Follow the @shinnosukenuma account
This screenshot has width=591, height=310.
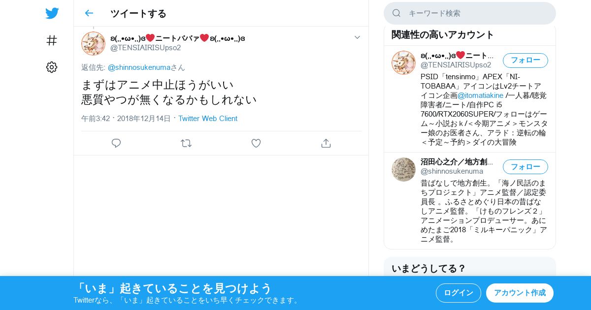pos(525,167)
